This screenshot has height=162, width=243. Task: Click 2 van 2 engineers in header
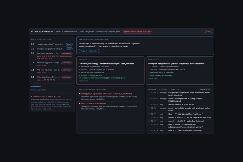[x=87, y=32]
